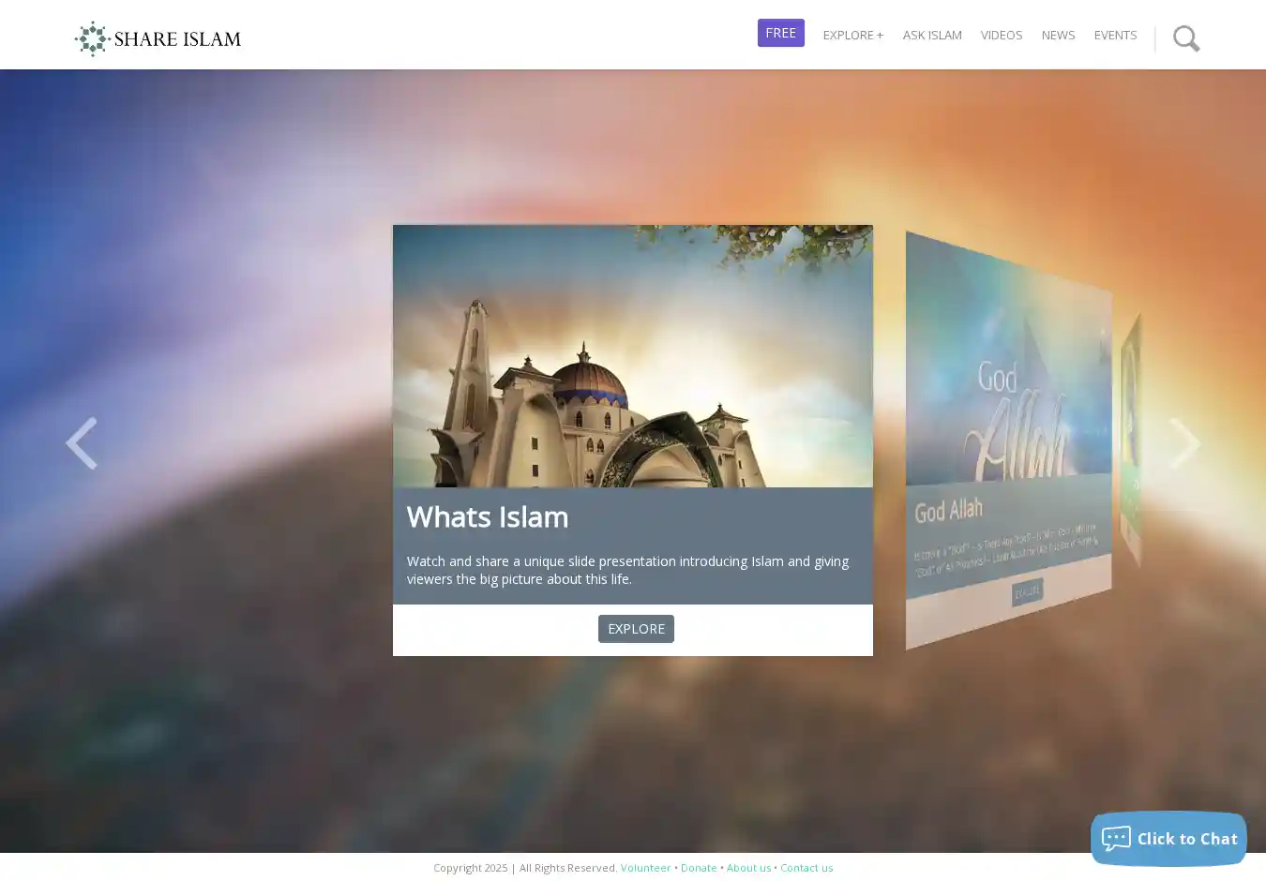Click the EXPLORE button on Whats Islam card
1266x881 pixels.
click(636, 629)
